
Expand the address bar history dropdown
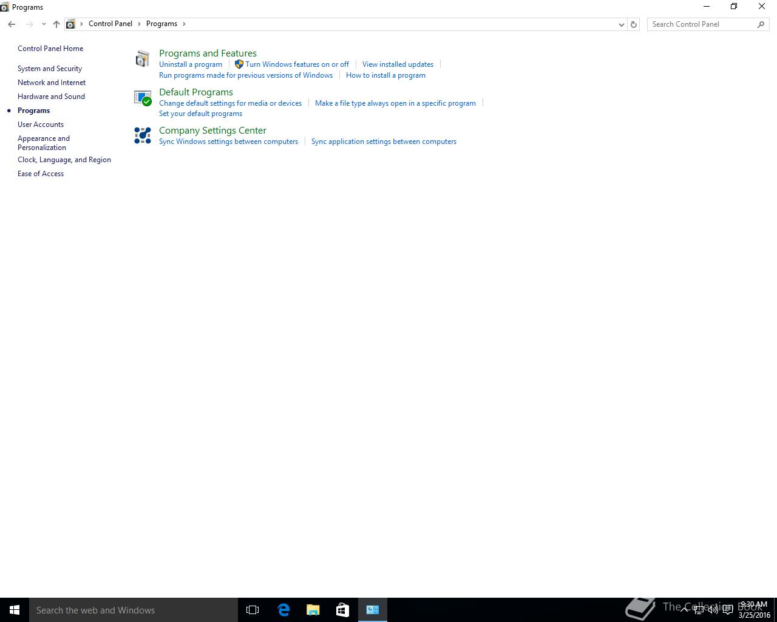[621, 24]
